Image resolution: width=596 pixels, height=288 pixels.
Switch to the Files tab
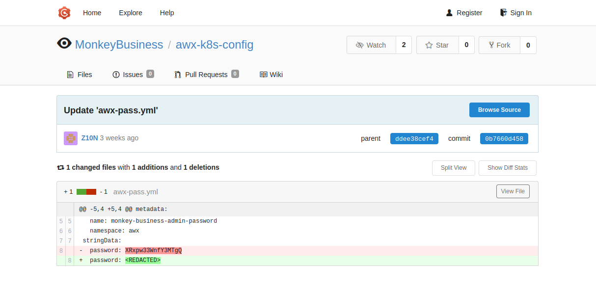[x=79, y=75]
